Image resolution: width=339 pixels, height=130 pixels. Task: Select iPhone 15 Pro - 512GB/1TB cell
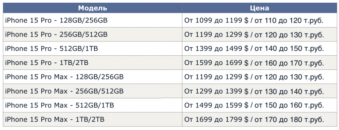[x=93, y=48]
